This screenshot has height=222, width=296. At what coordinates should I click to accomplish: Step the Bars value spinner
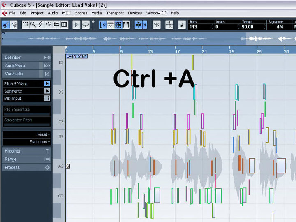click(212, 27)
